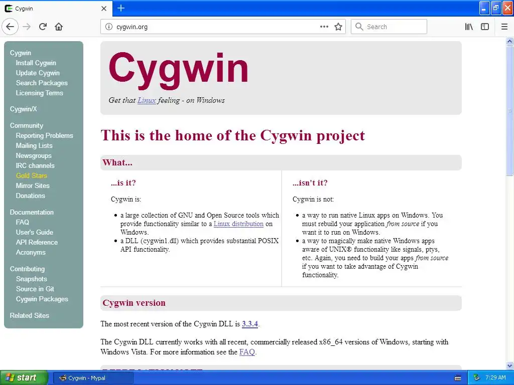
Task: Open Update Cygwin sidebar link
Action: 38,73
